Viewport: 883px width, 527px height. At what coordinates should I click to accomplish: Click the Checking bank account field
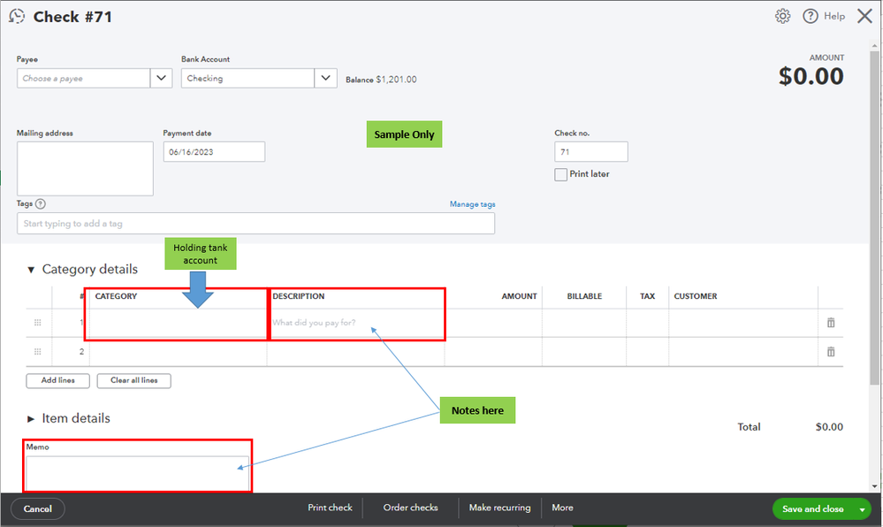(247, 78)
